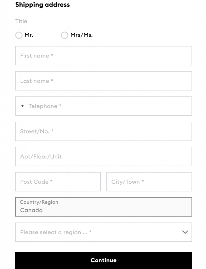Focus the First name field
The width and height of the screenshot is (206, 269).
104,56
